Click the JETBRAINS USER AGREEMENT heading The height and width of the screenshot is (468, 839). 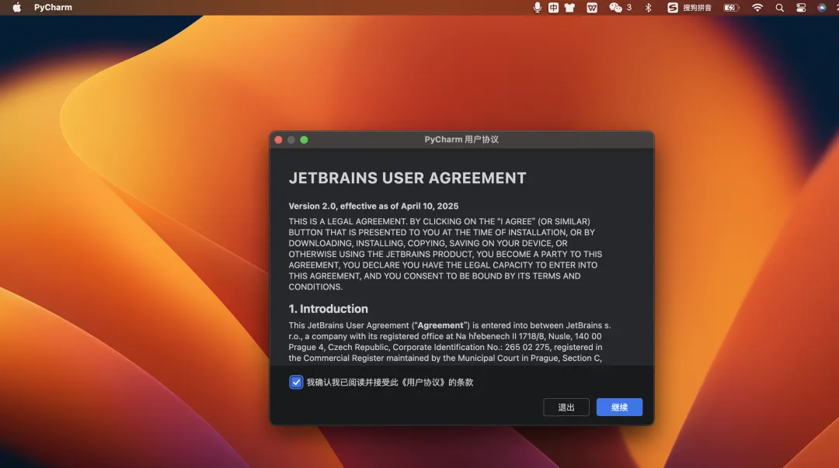(x=407, y=178)
